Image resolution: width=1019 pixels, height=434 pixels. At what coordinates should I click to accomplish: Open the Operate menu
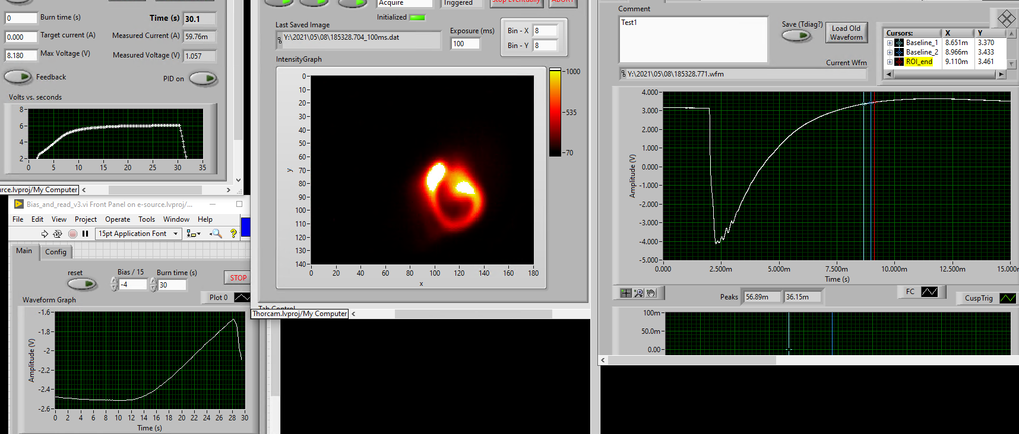coord(118,219)
